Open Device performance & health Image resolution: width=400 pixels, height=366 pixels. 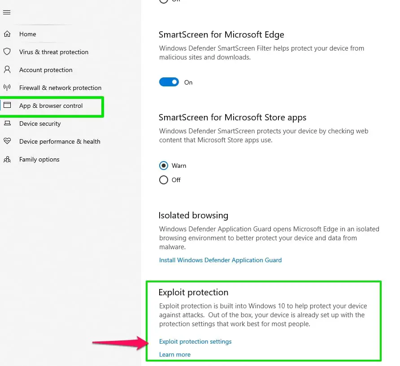click(60, 141)
